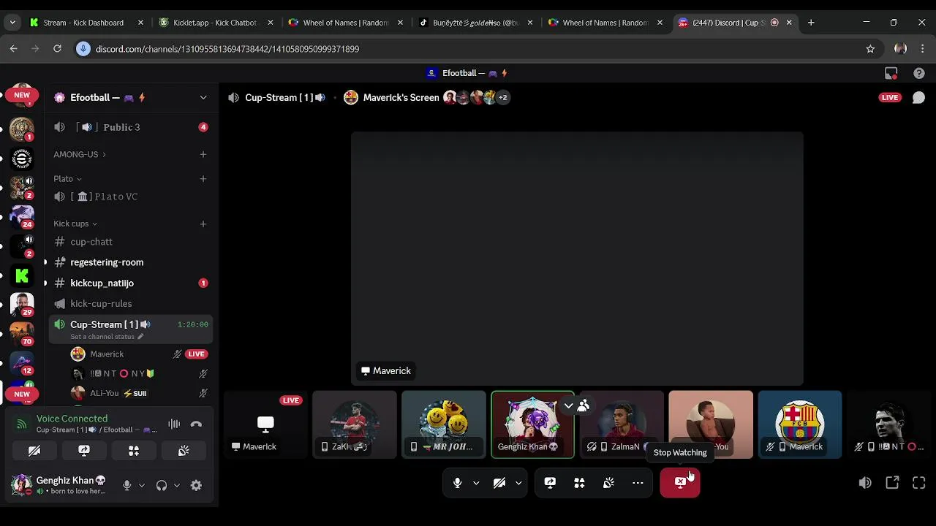Image resolution: width=936 pixels, height=526 pixels.
Task: Create channel in Kick cups category
Action: pos(203,224)
